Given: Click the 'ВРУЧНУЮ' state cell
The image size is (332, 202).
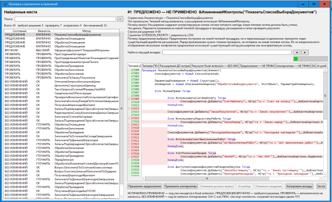Looking at the screenshot, I should (x=12, y=50).
